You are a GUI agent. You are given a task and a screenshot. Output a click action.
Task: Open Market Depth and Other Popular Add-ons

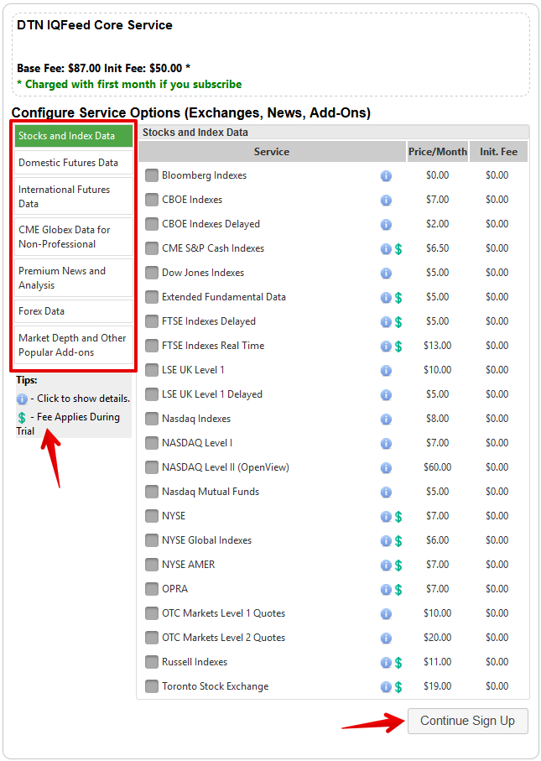click(x=74, y=345)
